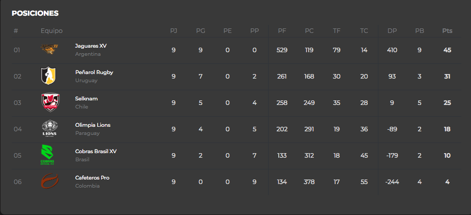Open the Jaguares XV team name link
This screenshot has height=215, width=471.
pyautogui.click(x=91, y=46)
